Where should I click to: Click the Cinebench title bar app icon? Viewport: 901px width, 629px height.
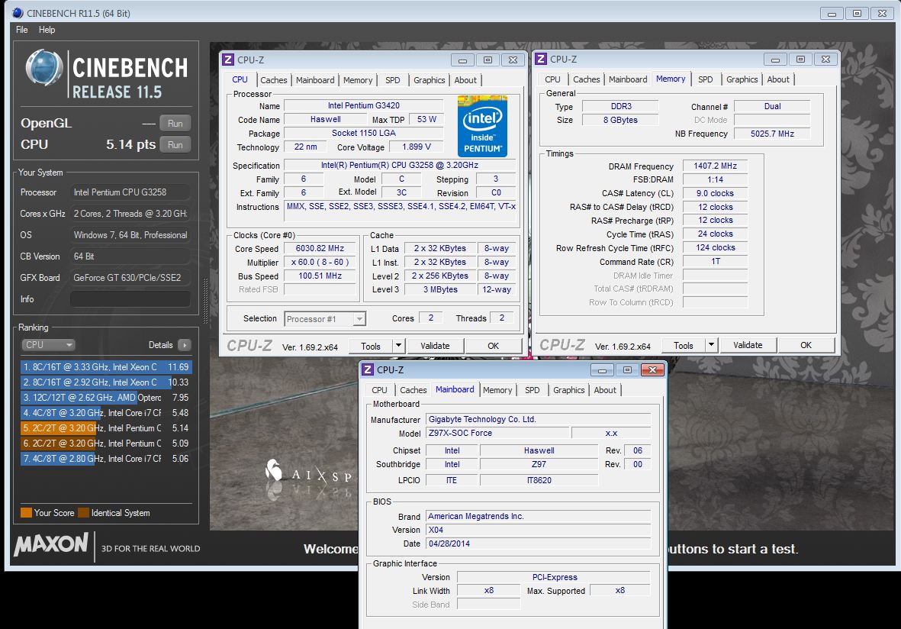[18, 13]
